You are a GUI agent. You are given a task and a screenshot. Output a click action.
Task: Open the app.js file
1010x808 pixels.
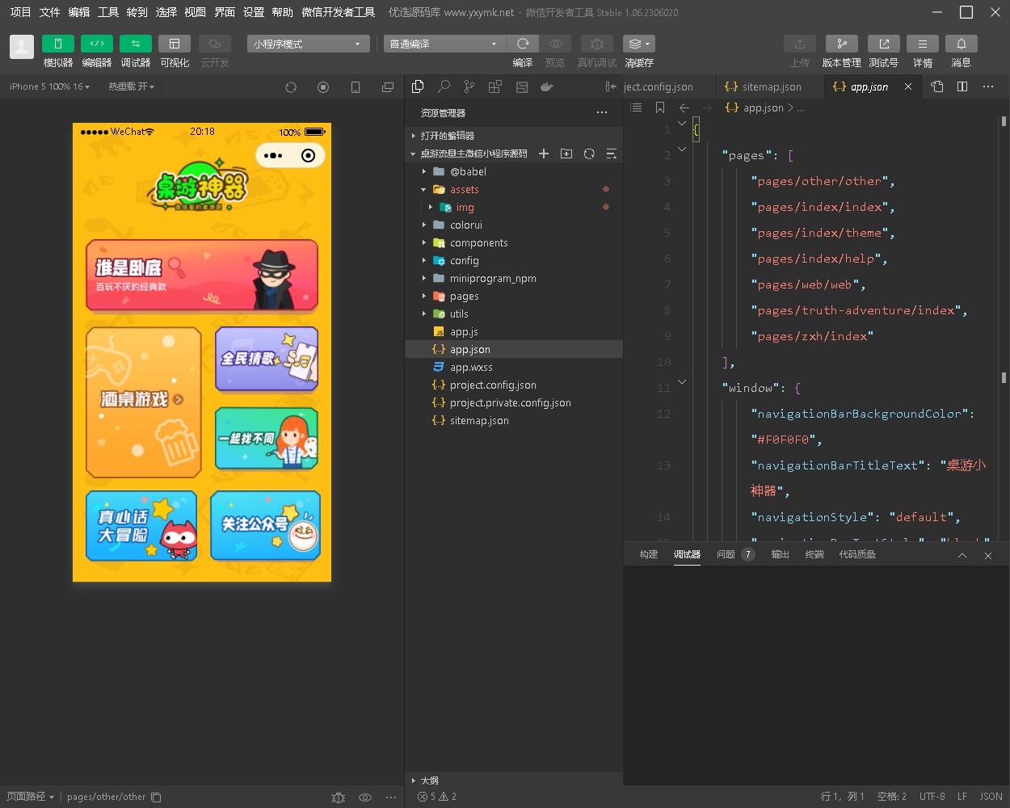click(514, 331)
